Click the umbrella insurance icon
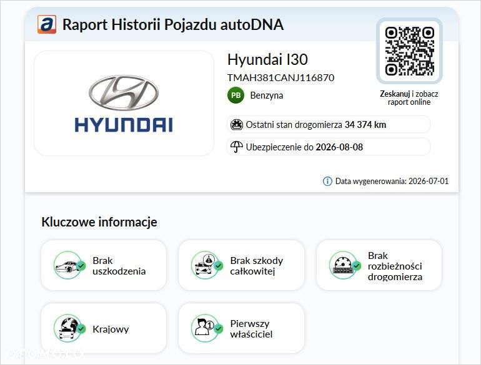 pos(237,147)
